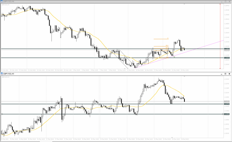
Task: Click the upper horizontal line price label on H4
Action: point(227,49)
